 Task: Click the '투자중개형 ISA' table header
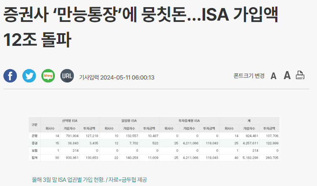[189, 121]
